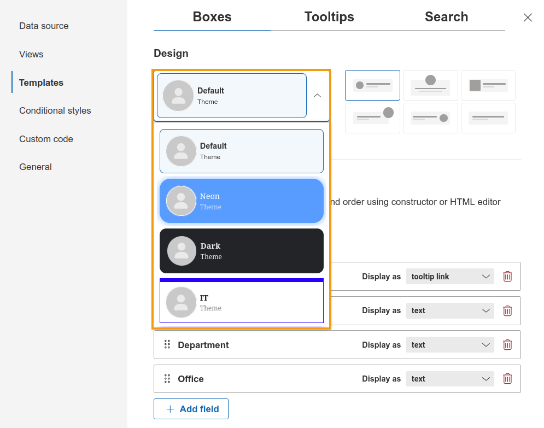Select the Neon theme option
The image size is (544, 428).
click(x=242, y=201)
